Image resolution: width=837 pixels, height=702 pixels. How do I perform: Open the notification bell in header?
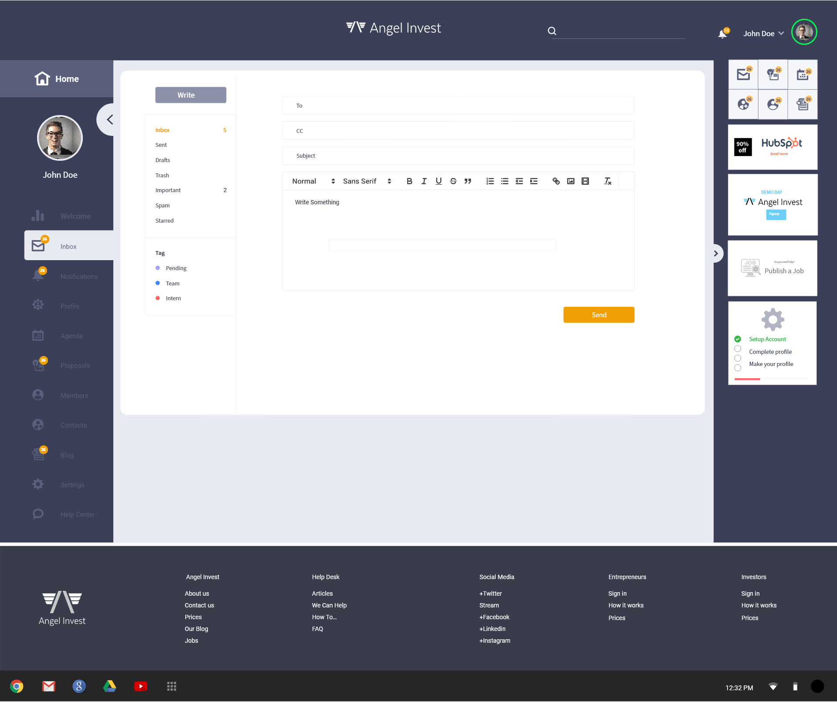click(x=722, y=34)
